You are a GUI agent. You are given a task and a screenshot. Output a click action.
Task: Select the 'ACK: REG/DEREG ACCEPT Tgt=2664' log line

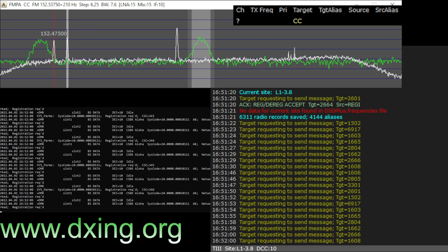[286, 105]
